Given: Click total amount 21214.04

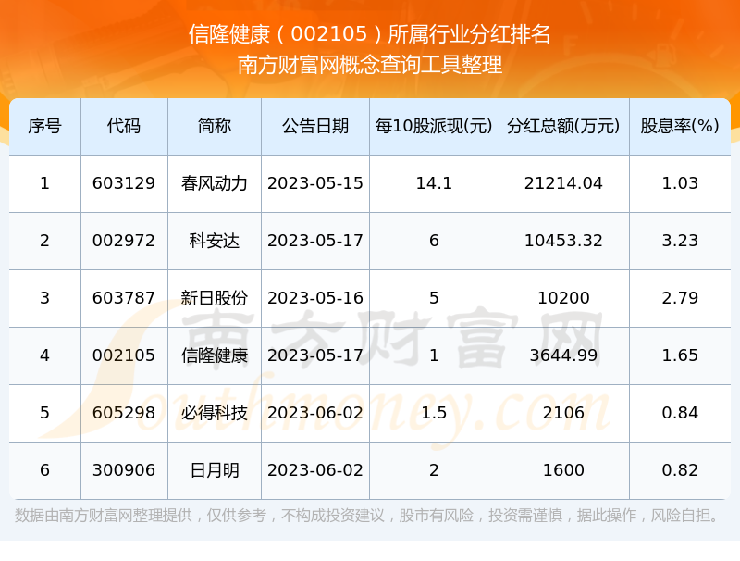Looking at the screenshot, I should (563, 183).
